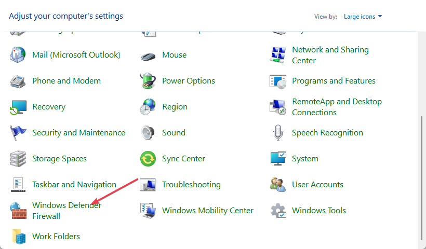The height and width of the screenshot is (249, 426).
Task: Open the Storage Spaces link
Action: [x=60, y=159]
